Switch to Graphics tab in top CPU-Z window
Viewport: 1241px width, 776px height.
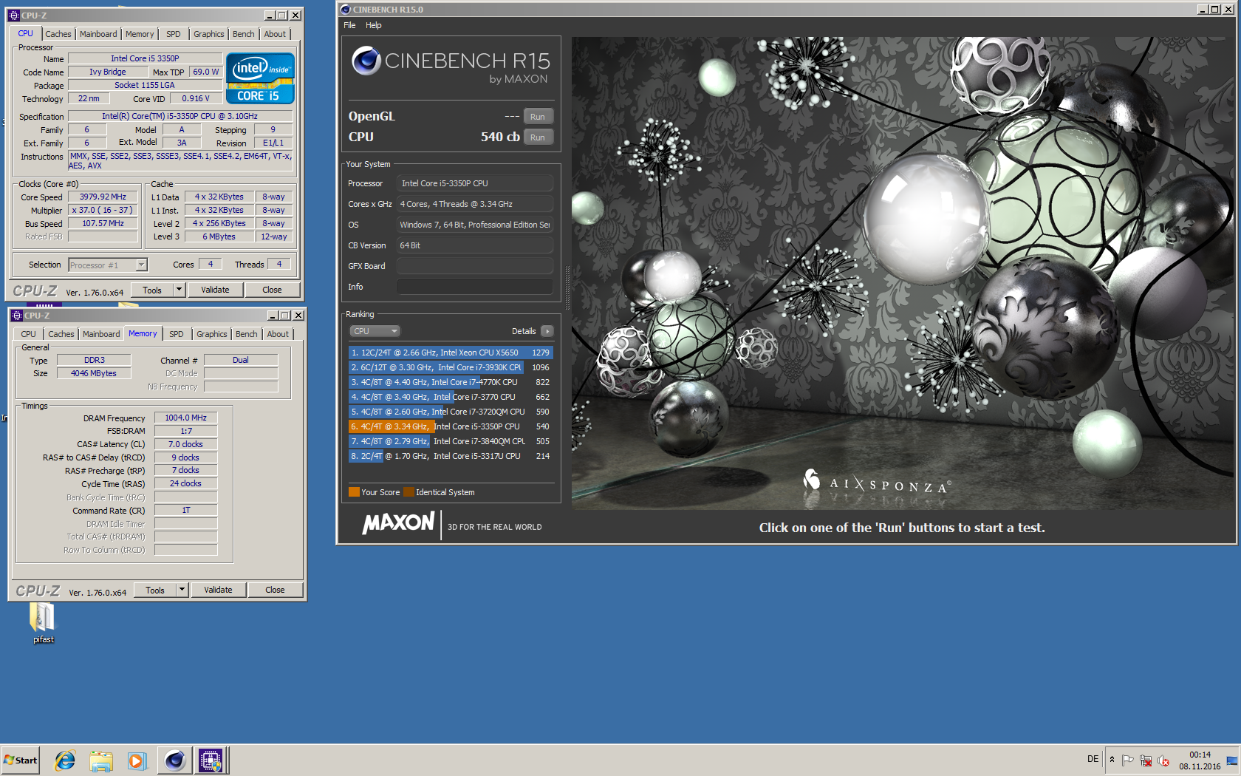(x=209, y=34)
